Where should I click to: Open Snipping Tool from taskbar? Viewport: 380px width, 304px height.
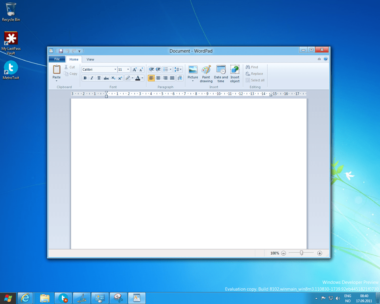pos(118,298)
